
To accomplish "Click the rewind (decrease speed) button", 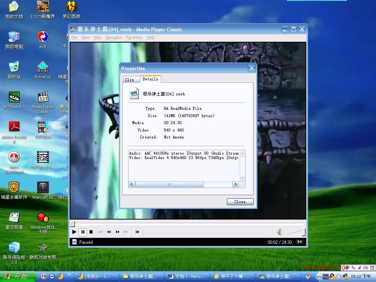I will pyautogui.click(x=109, y=232).
